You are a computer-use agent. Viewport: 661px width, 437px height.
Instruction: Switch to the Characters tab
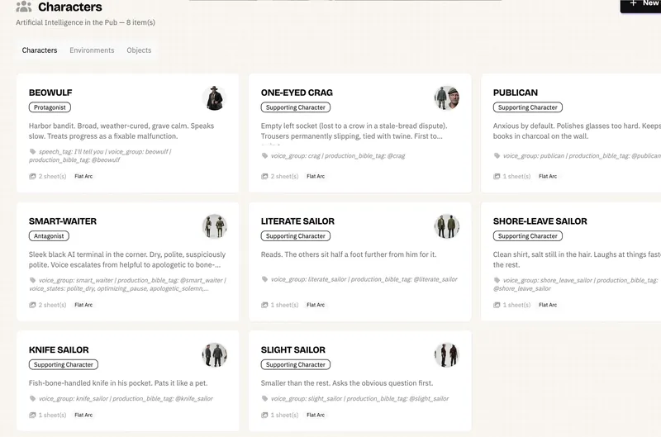(40, 50)
